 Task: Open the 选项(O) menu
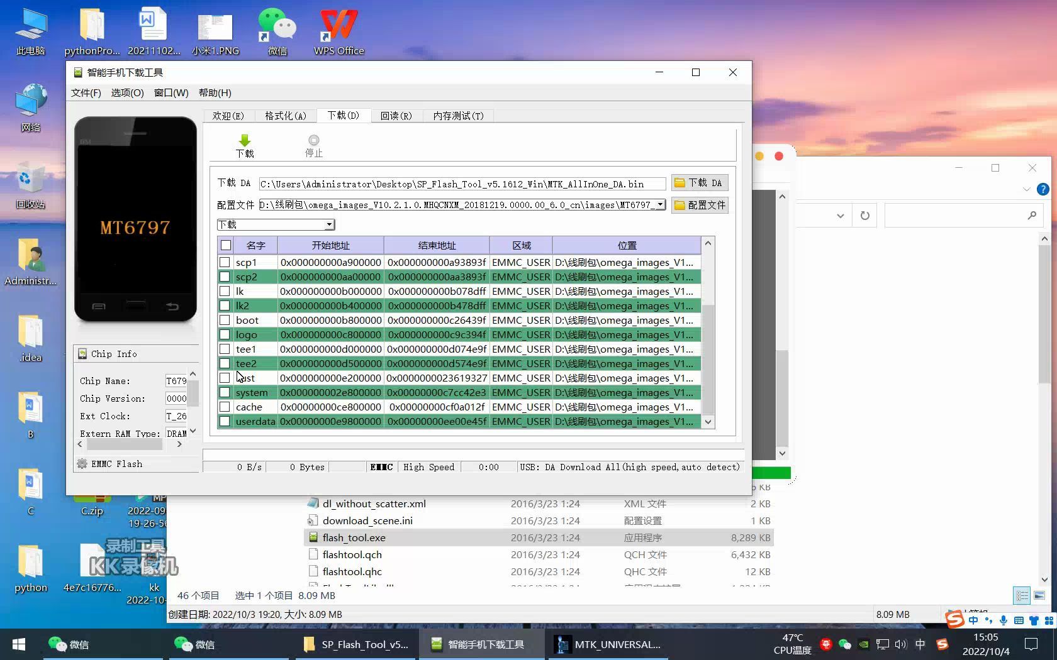click(x=127, y=92)
